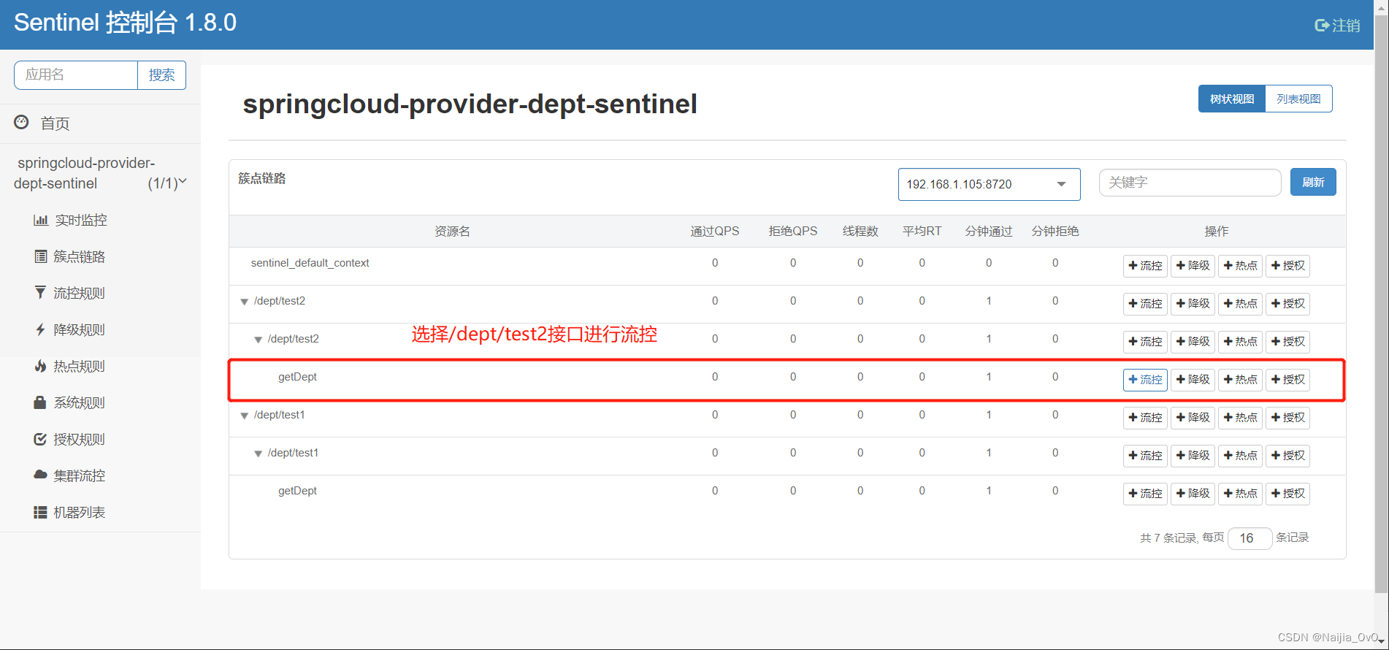The height and width of the screenshot is (650, 1389).
Task: Collapse nested /dept/test1 child node
Action: point(258,454)
